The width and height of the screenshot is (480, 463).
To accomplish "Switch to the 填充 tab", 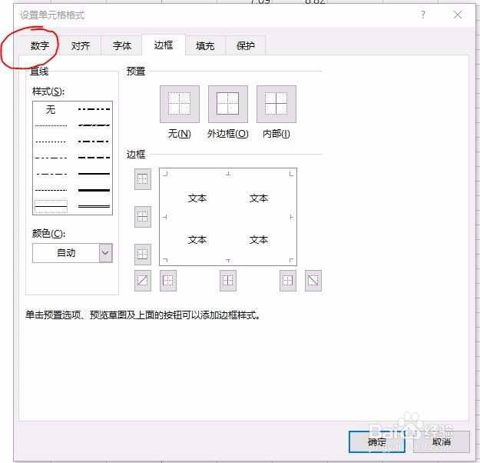I will click(x=205, y=45).
